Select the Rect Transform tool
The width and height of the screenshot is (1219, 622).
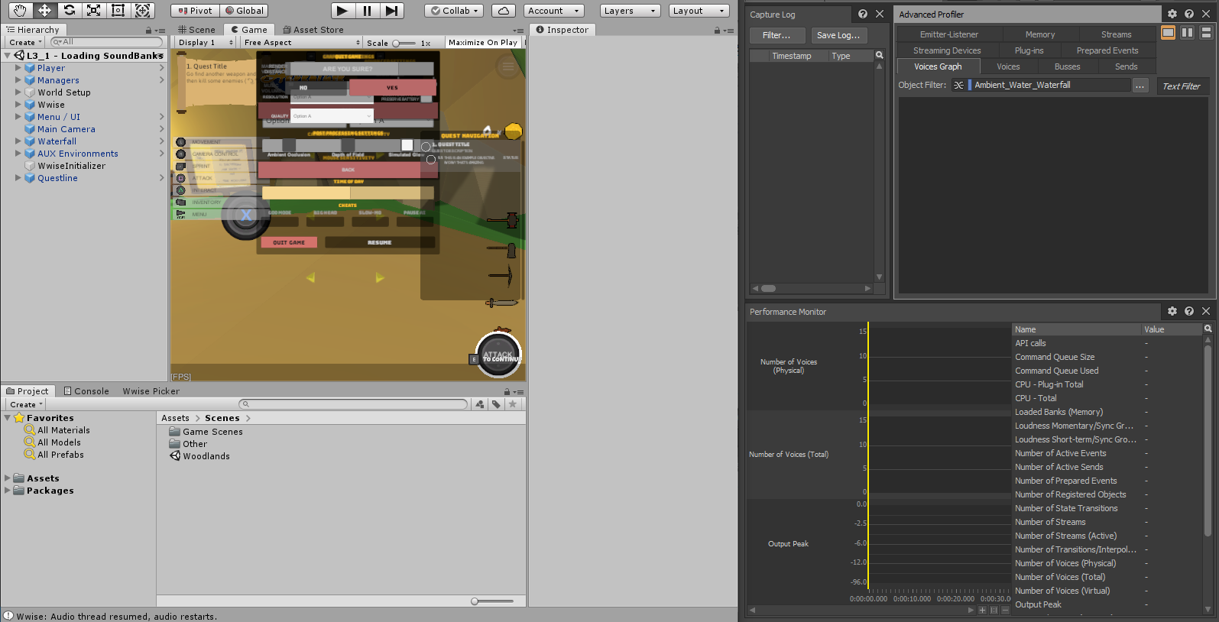pos(118,11)
